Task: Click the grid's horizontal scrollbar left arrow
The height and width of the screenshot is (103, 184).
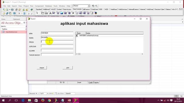Action: (x=77, y=54)
